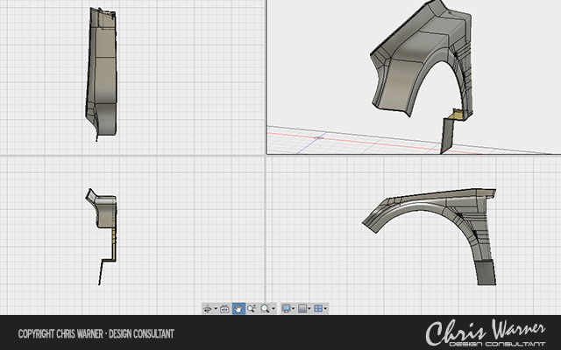This screenshot has width=561, height=350.
Task: Select the Zoom Window/Fit magnifier icon
Action: tap(265, 309)
